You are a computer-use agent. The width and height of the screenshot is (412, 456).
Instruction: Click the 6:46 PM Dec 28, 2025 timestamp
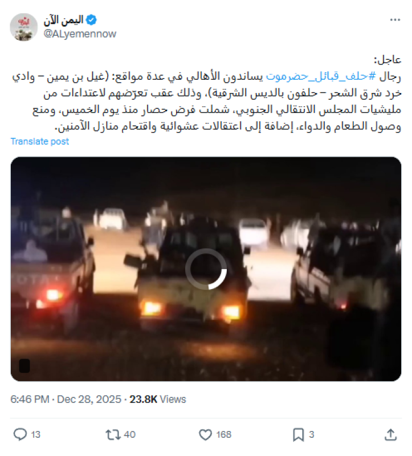pyautogui.click(x=66, y=399)
